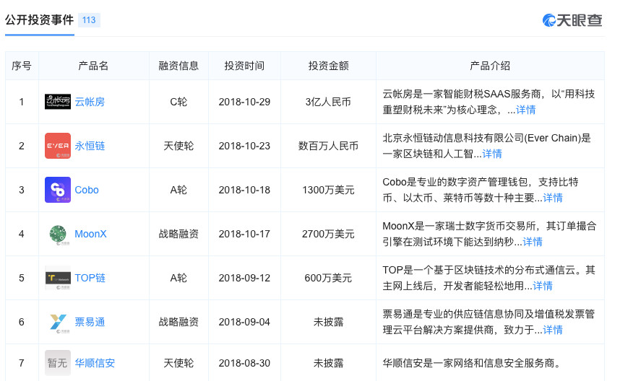Click the 数百万人民币 amount cell
Screen dimensions: 620x381
pos(328,146)
